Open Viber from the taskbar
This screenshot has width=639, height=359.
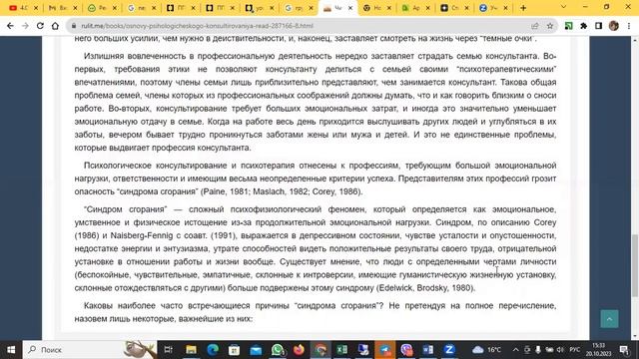pos(406,350)
